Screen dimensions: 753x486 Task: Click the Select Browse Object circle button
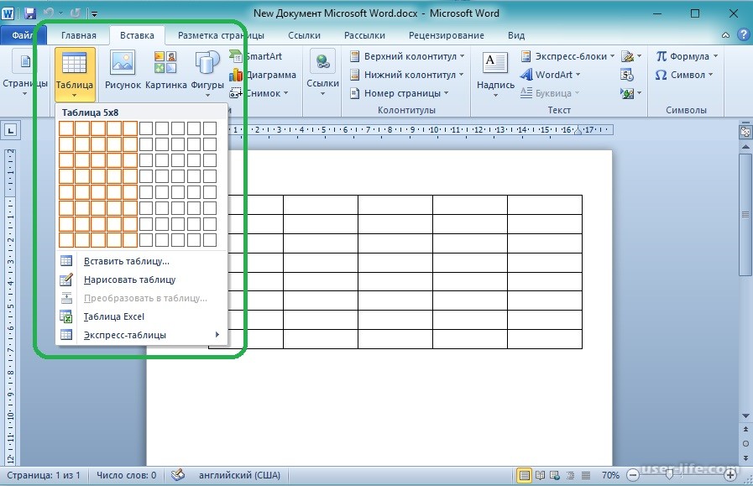tap(745, 444)
